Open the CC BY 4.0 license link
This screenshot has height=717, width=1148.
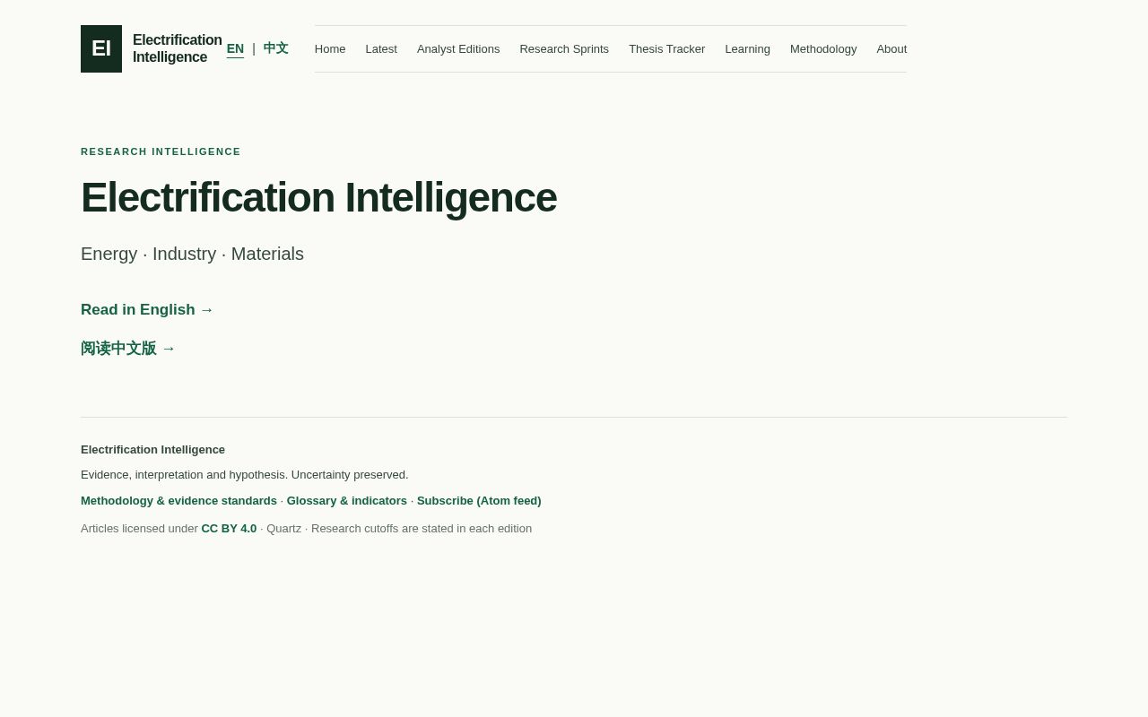pyautogui.click(x=229, y=529)
